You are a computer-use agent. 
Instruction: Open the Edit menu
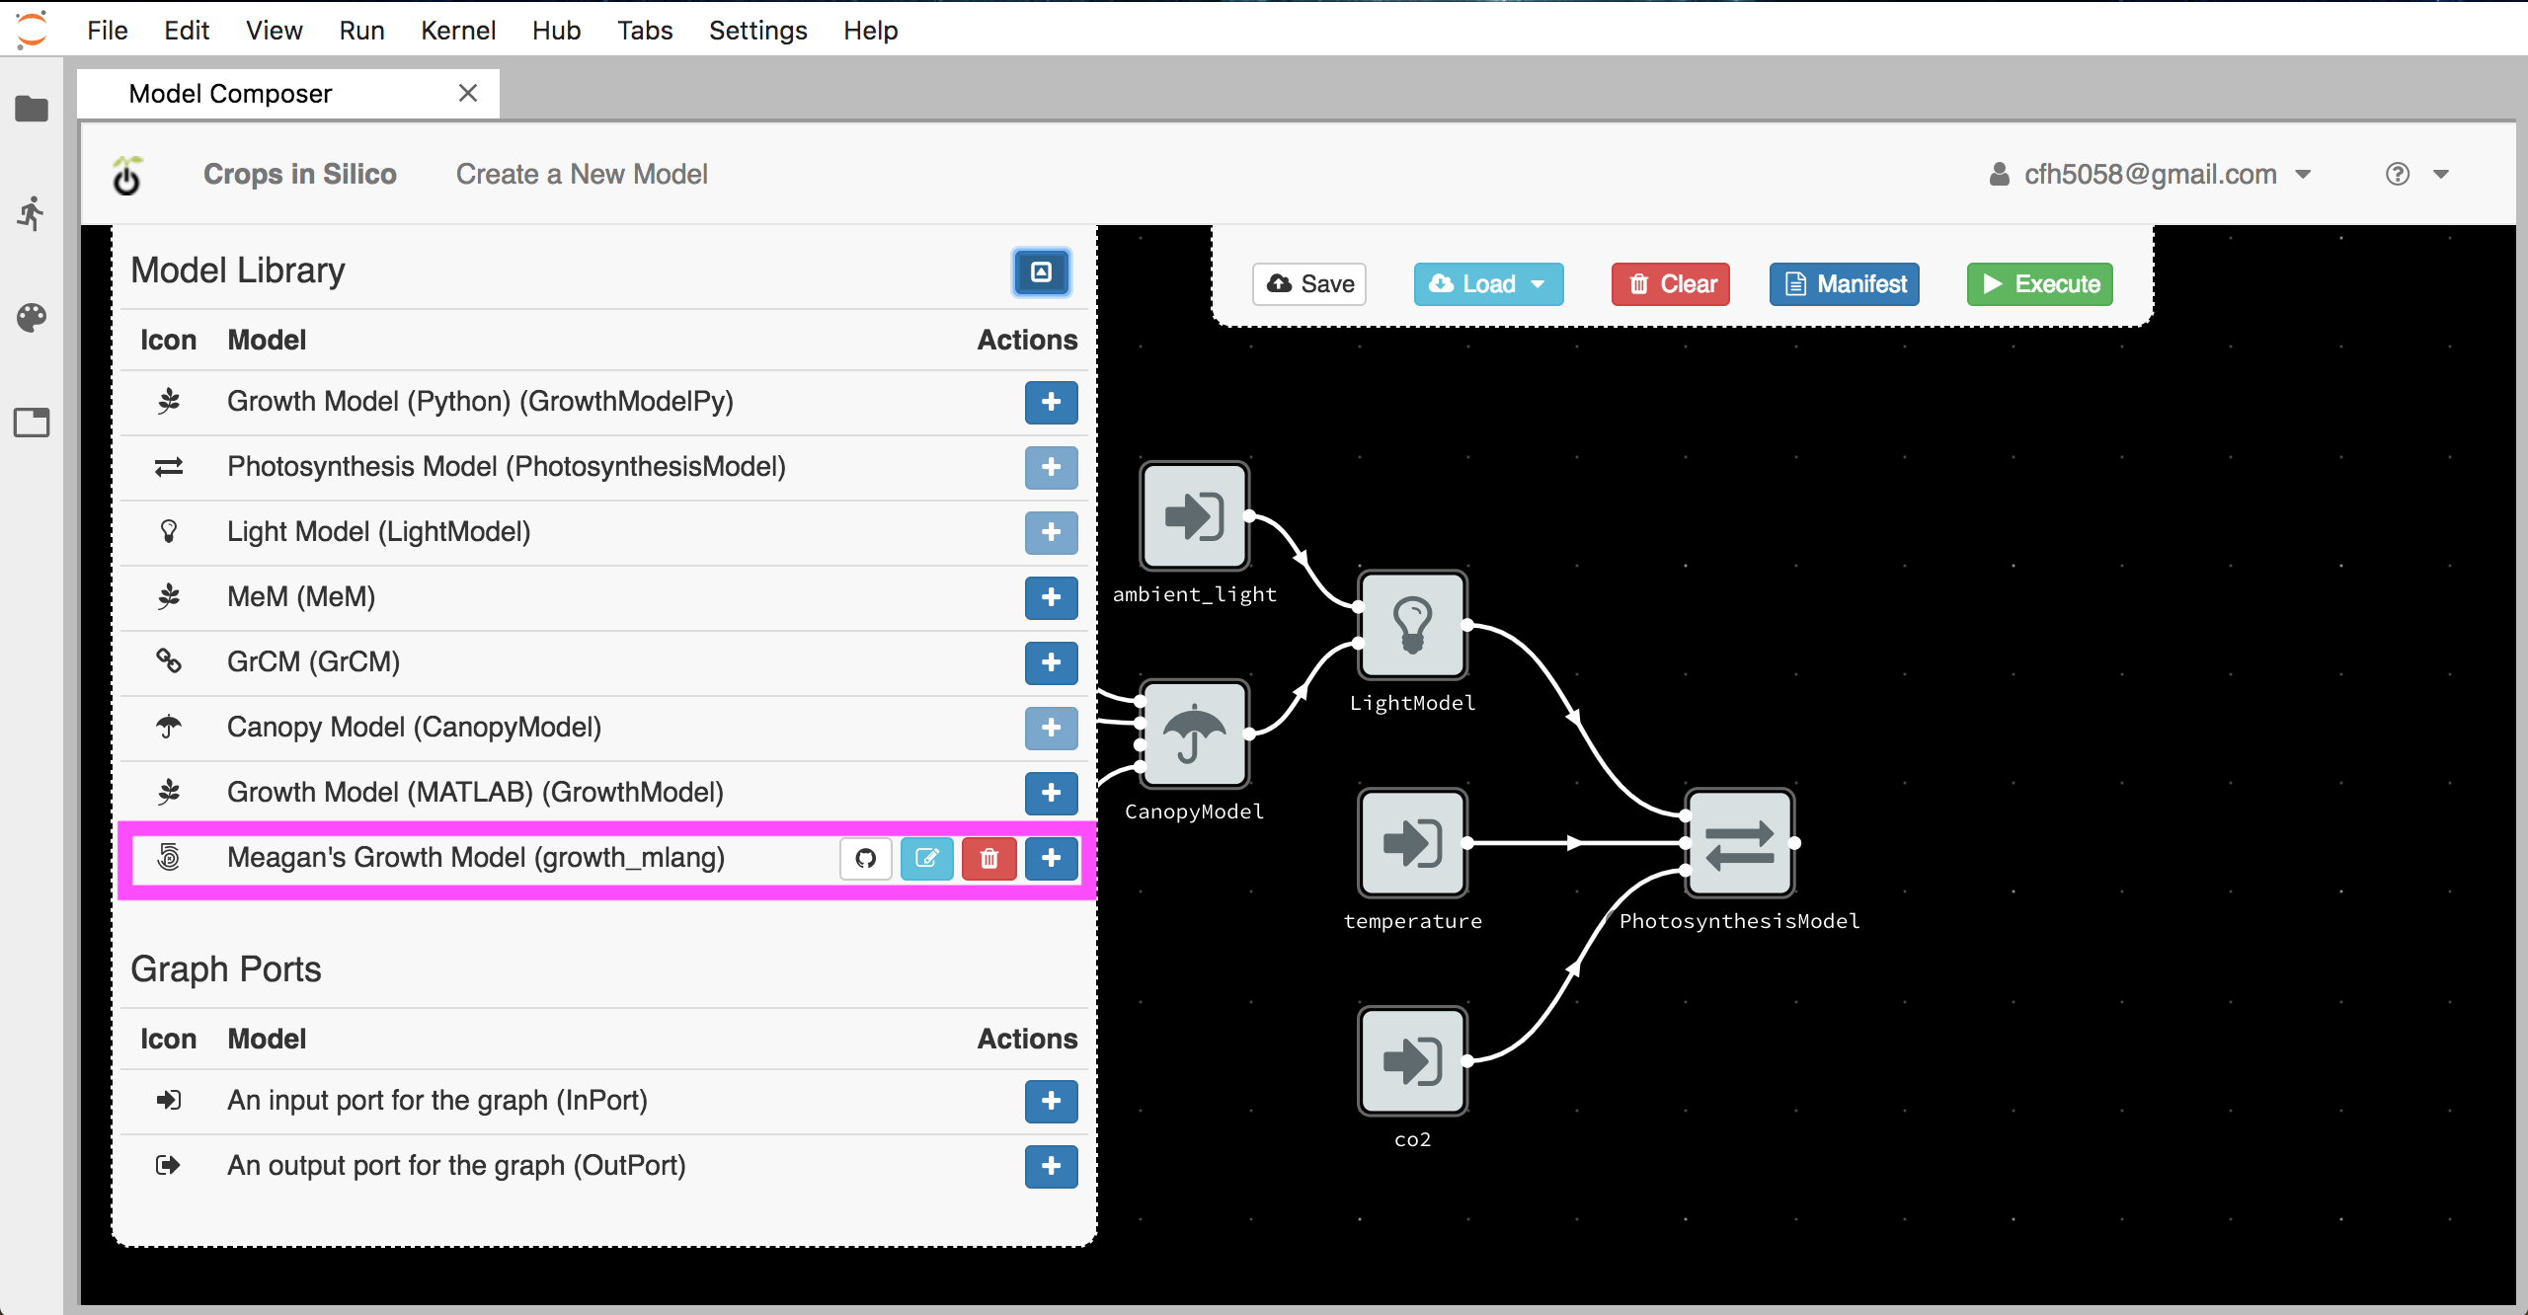[187, 31]
